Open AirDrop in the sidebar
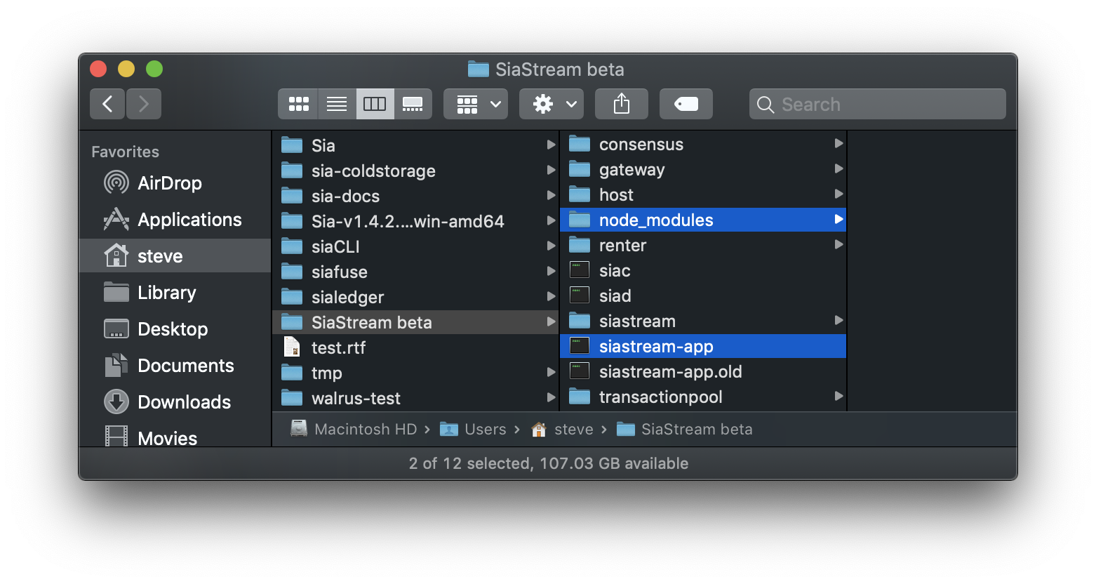 175,183
